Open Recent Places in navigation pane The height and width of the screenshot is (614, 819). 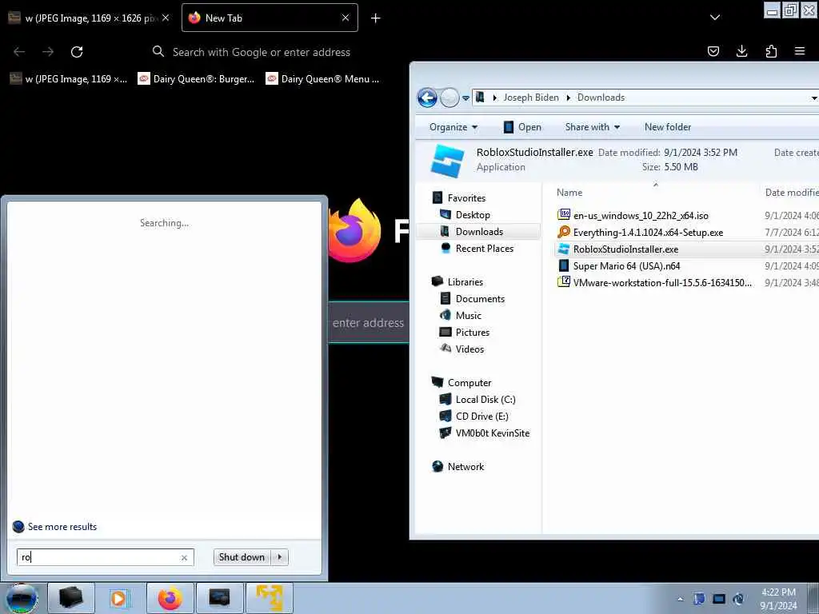tap(484, 249)
